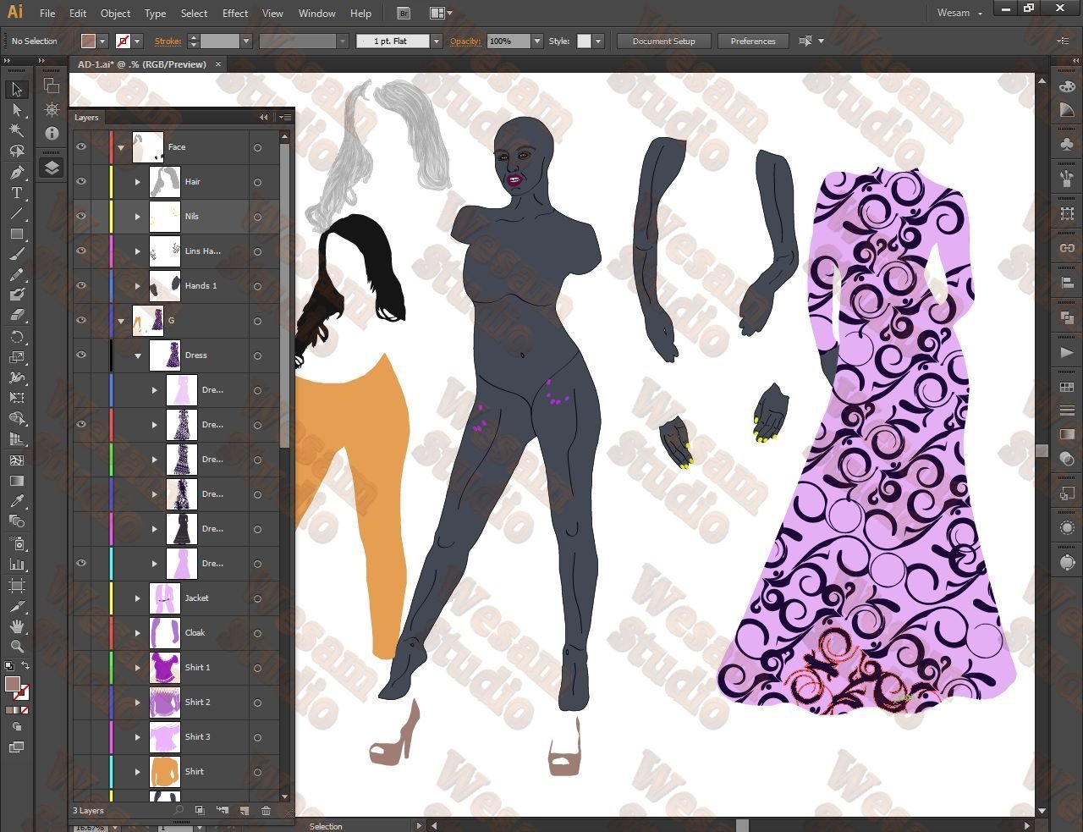1083x832 pixels.
Task: Select the Scale tool
Action: [x=16, y=357]
